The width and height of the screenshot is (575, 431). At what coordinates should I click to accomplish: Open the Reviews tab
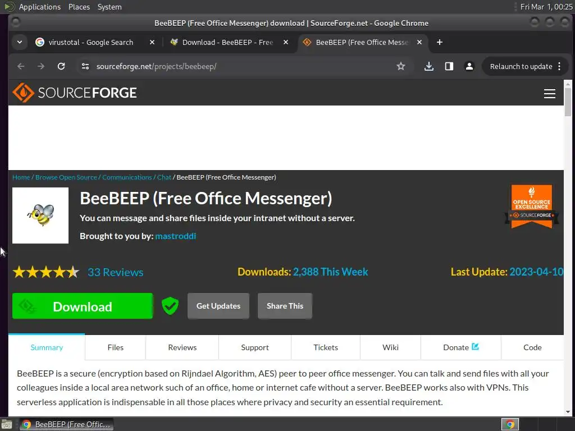[x=182, y=347]
